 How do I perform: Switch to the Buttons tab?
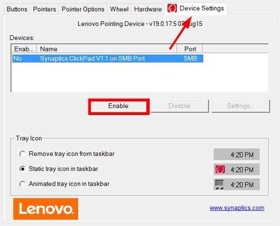pyautogui.click(x=17, y=9)
